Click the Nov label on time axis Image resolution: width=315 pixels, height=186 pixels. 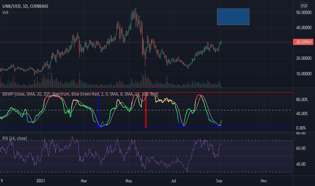(264, 181)
